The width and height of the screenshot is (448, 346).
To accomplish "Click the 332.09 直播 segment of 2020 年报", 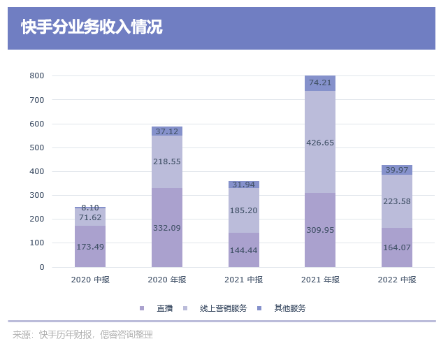I will coord(167,227).
